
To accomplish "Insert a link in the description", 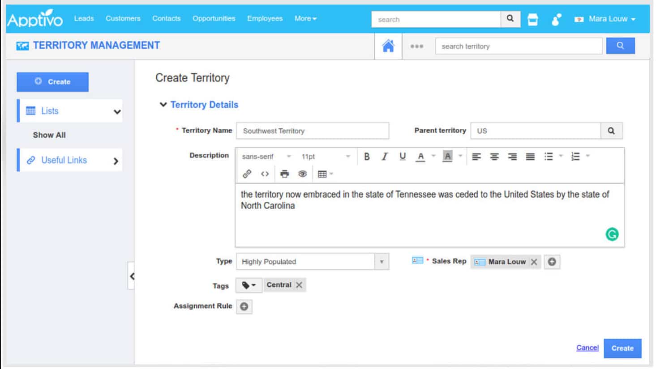I will point(247,174).
